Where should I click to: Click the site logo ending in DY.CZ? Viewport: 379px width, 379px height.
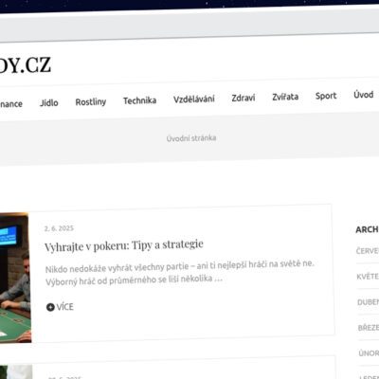(25, 65)
